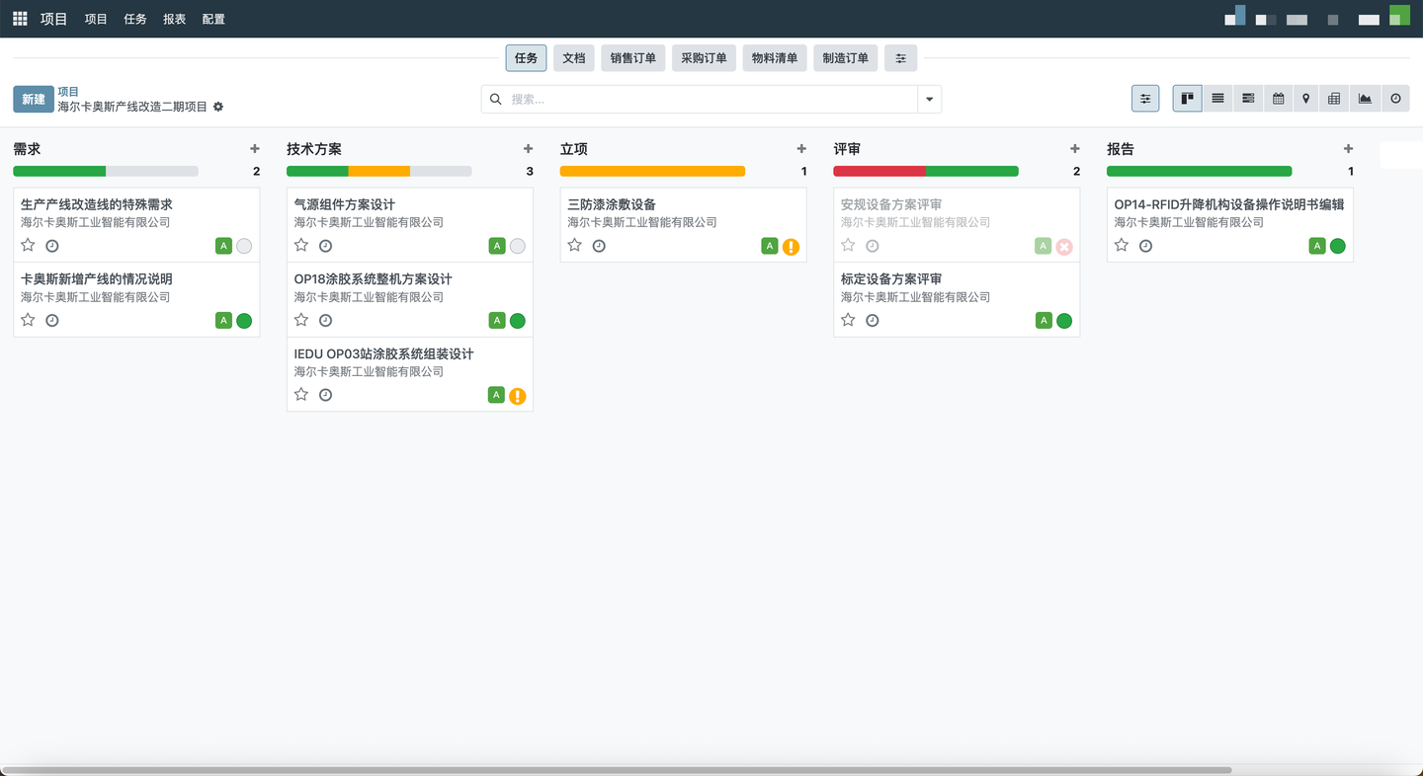Screen dimensions: 1423x776
Task: Star the 气源组件方案设计 task
Action: (301, 245)
